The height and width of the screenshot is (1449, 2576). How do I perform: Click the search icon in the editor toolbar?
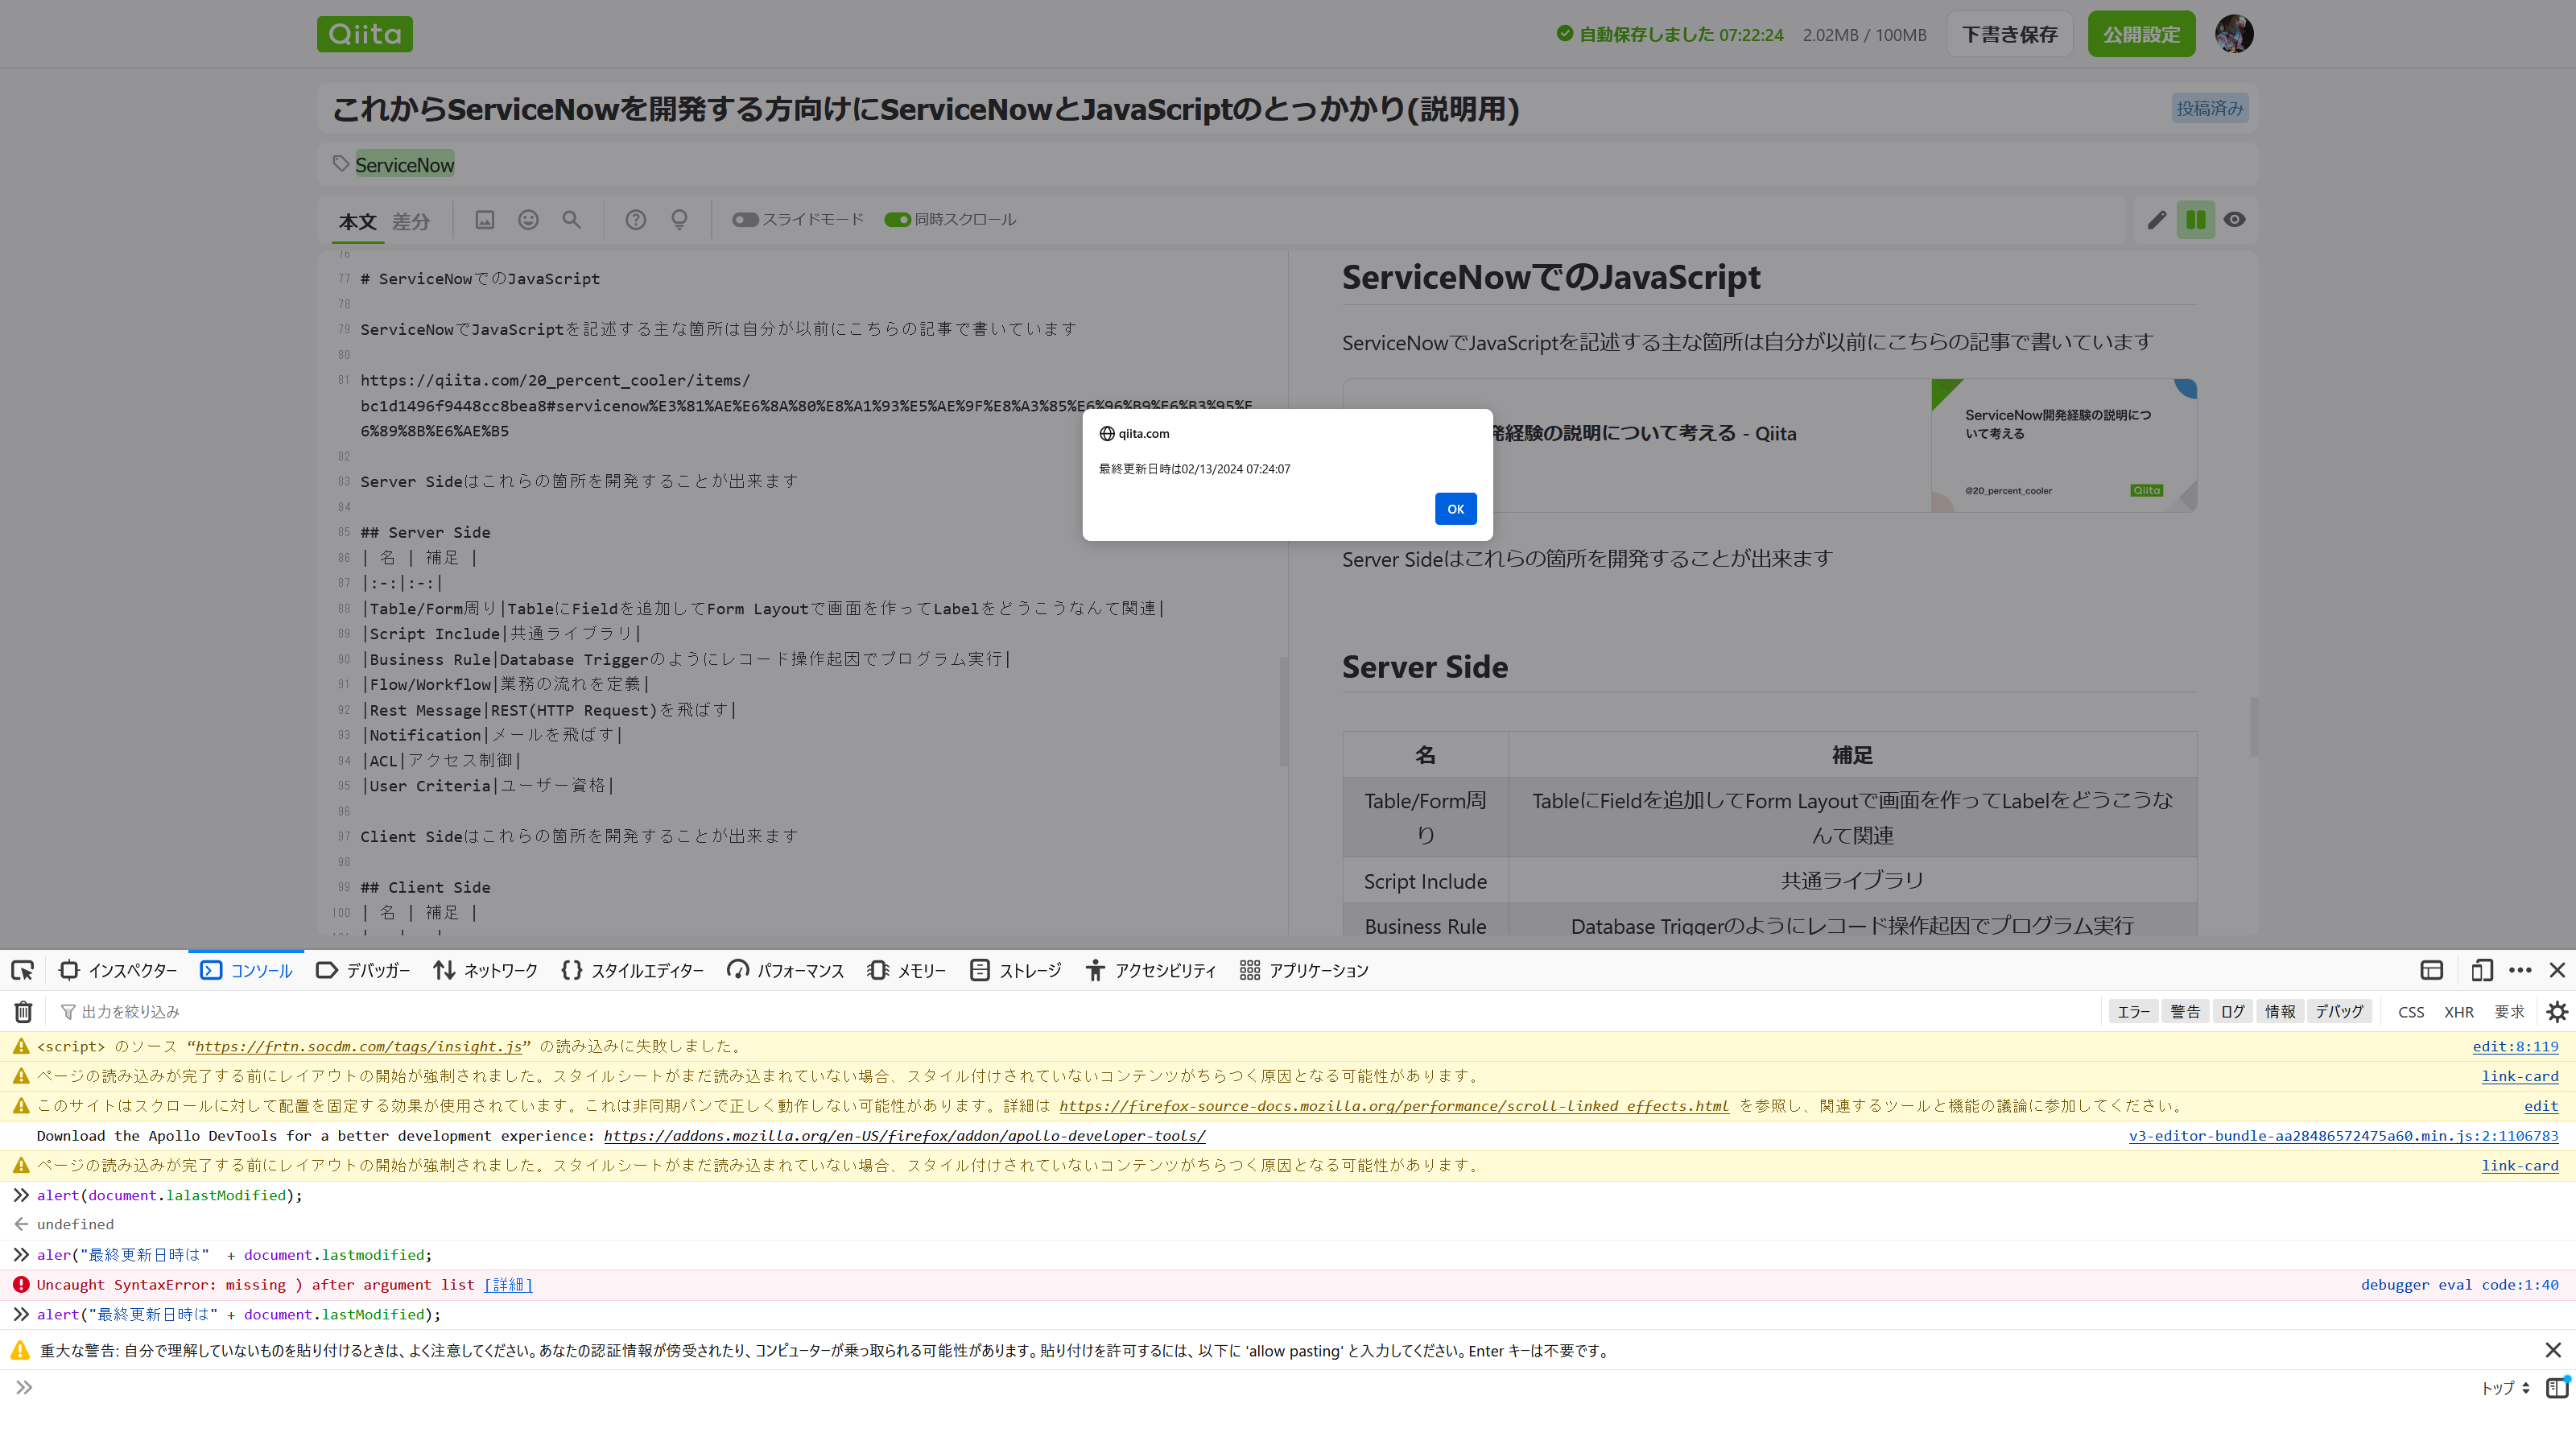click(571, 219)
